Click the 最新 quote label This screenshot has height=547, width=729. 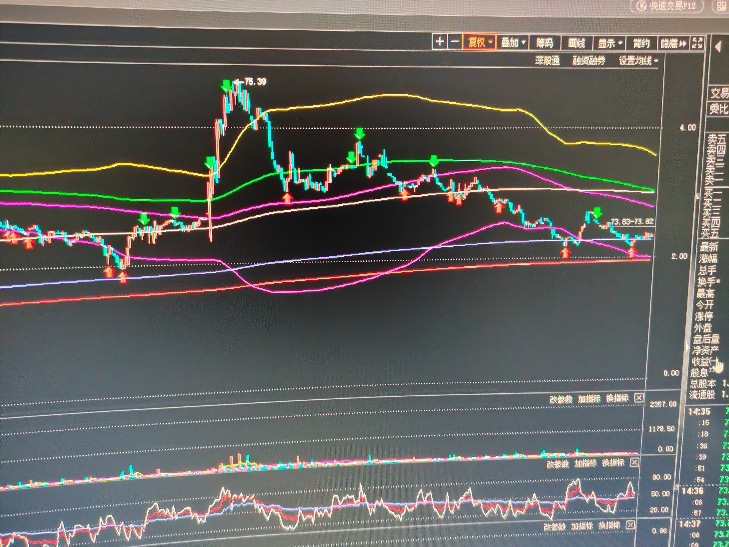pos(709,247)
